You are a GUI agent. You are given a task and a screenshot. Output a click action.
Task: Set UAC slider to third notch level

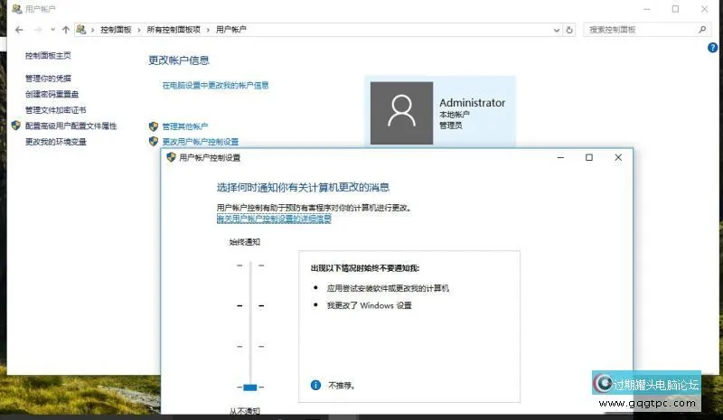tap(250, 346)
